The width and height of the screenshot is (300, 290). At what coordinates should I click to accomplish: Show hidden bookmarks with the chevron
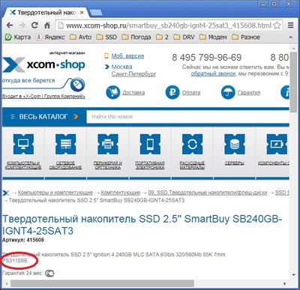click(290, 37)
